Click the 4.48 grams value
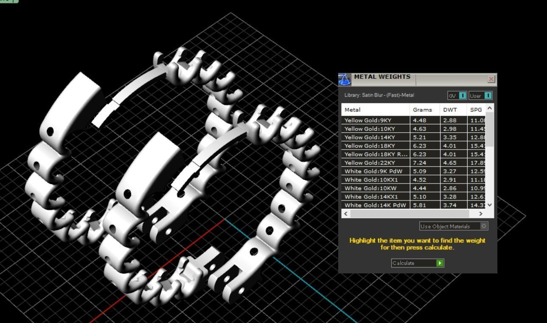Image resolution: width=547 pixels, height=323 pixels. click(419, 120)
